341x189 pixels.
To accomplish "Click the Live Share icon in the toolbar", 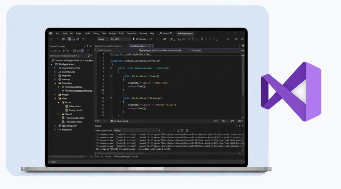I will point(236,39).
